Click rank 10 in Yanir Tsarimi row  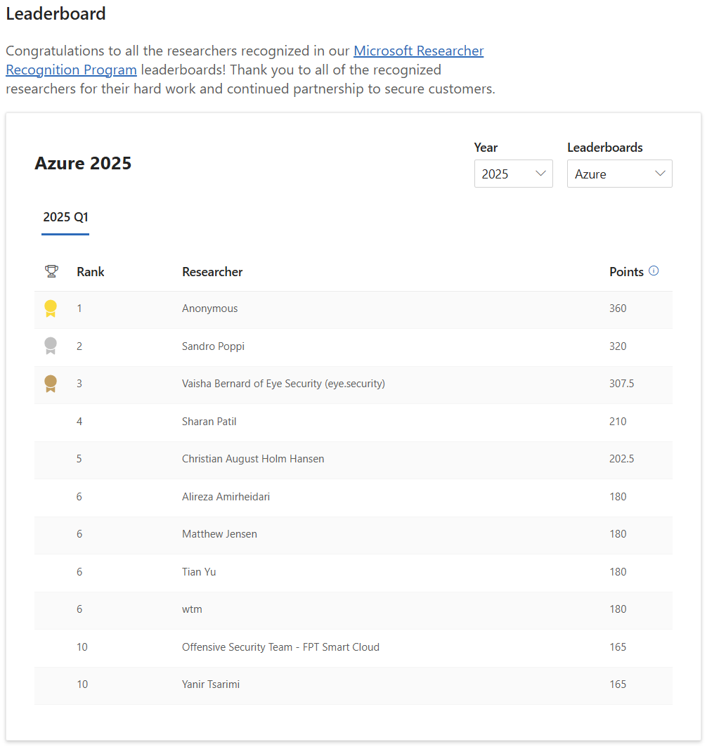(x=82, y=684)
